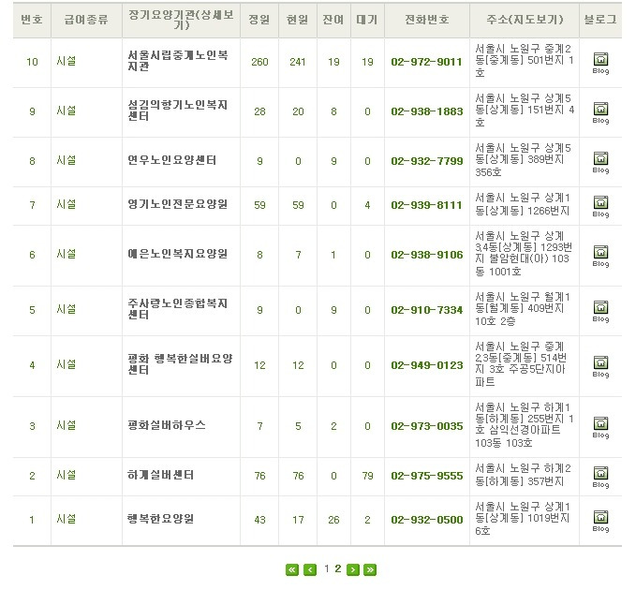The image size is (636, 590).
Task: Show map for address 월계1동 409번지
Action: pos(523,309)
